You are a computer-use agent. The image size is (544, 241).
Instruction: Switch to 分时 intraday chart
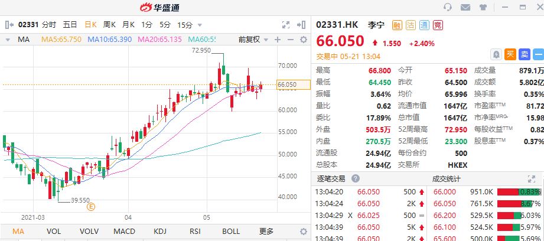tap(49, 25)
